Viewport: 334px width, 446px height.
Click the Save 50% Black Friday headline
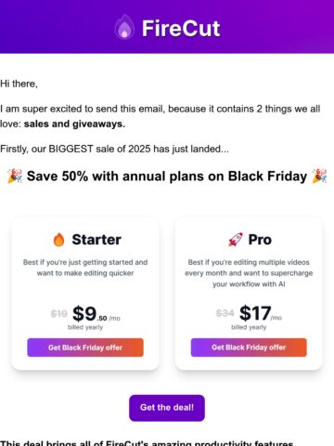coord(167,177)
